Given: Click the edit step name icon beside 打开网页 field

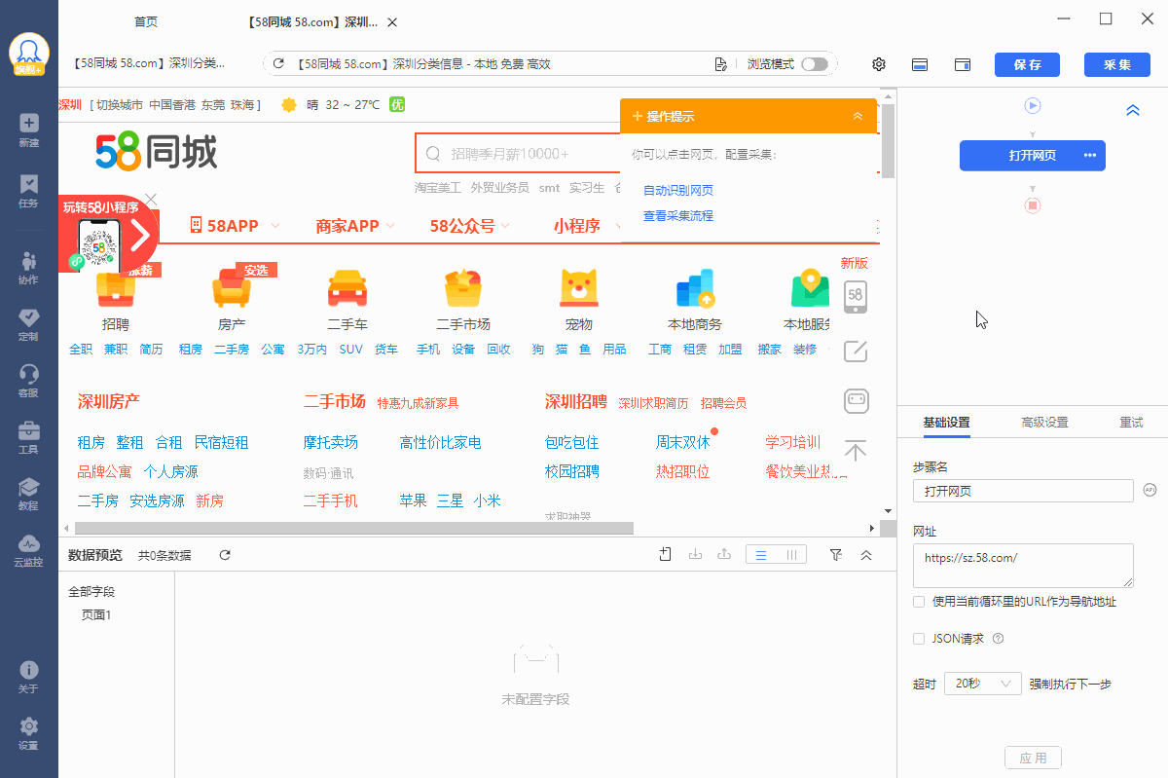Looking at the screenshot, I should pyautogui.click(x=1150, y=490).
